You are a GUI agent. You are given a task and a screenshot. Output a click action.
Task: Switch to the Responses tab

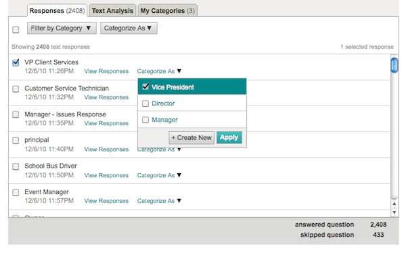click(57, 11)
